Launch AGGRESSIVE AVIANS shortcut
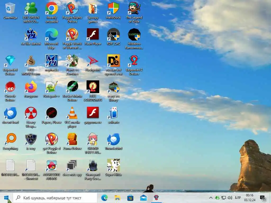This screenshot has height=203, width=271. click(x=52, y=170)
